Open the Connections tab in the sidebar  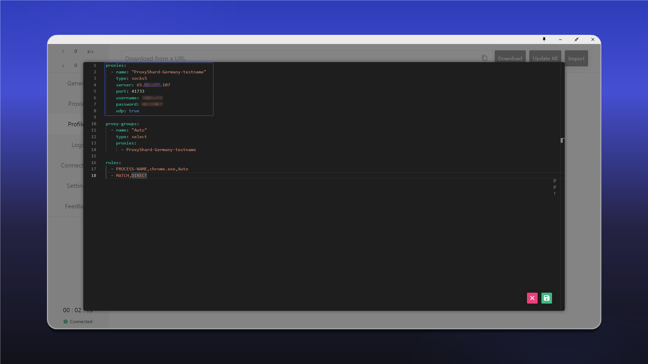[x=72, y=165]
